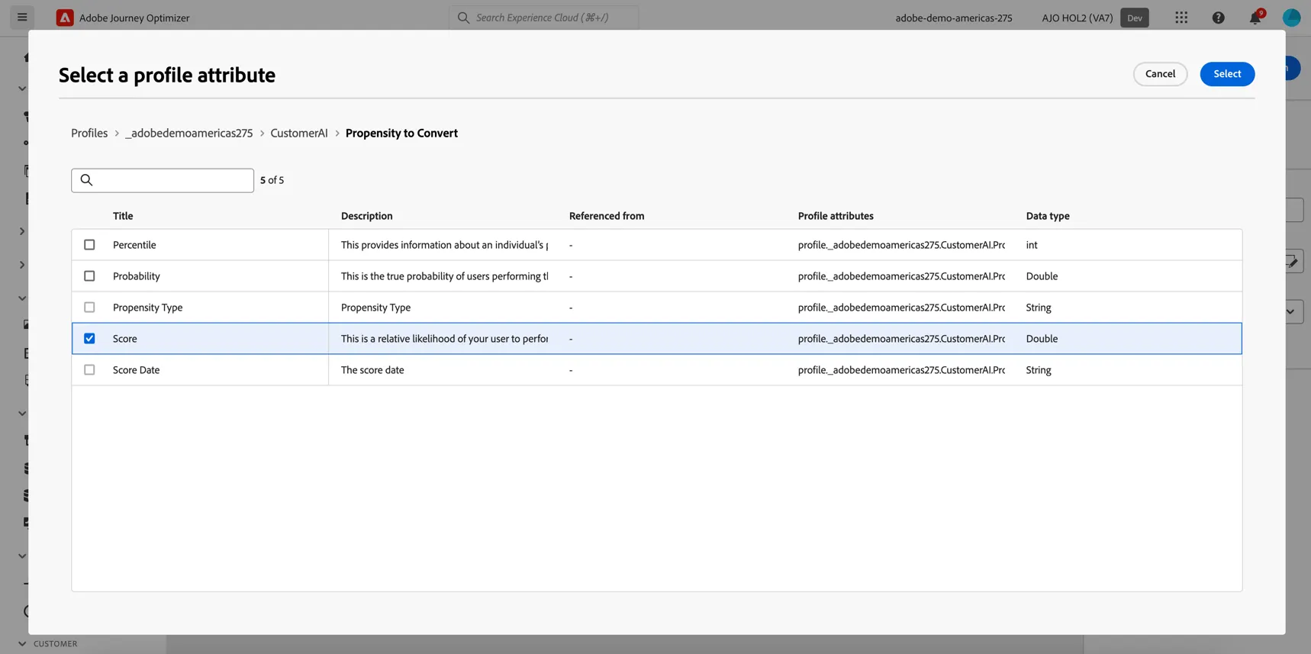Select the Percentile row title
The image size is (1311, 654).
point(134,245)
